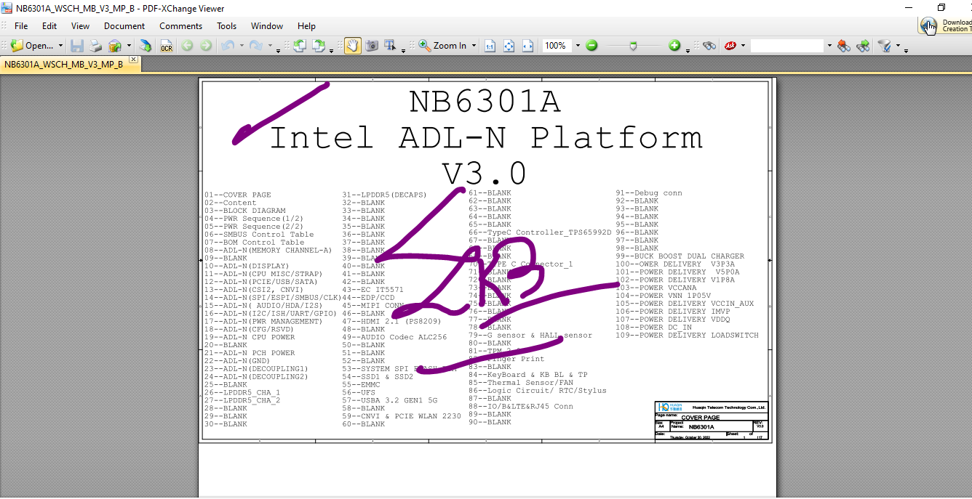This screenshot has height=499, width=972.
Task: Select the Snapshot camera tool
Action: (x=372, y=46)
